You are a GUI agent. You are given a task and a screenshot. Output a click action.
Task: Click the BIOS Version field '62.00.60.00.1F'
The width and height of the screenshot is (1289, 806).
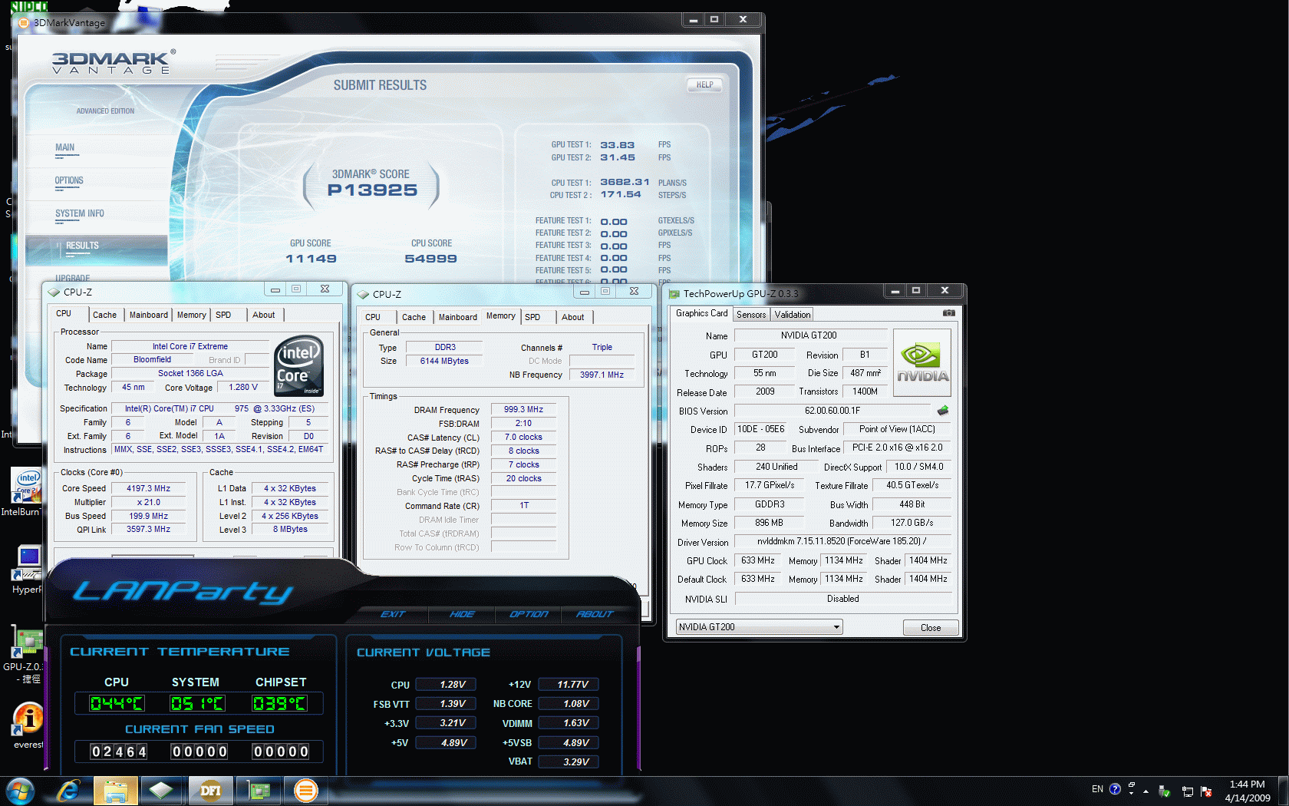pos(832,411)
